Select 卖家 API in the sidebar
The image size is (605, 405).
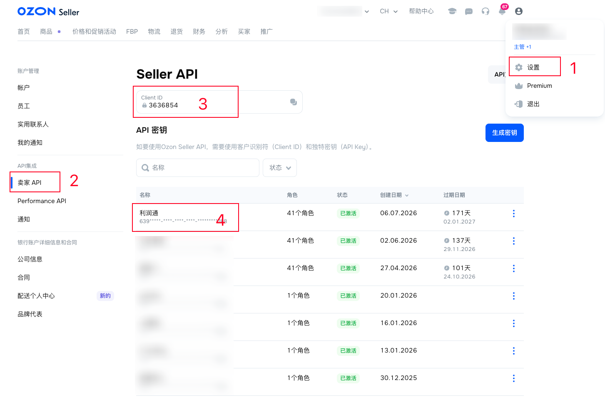click(30, 183)
